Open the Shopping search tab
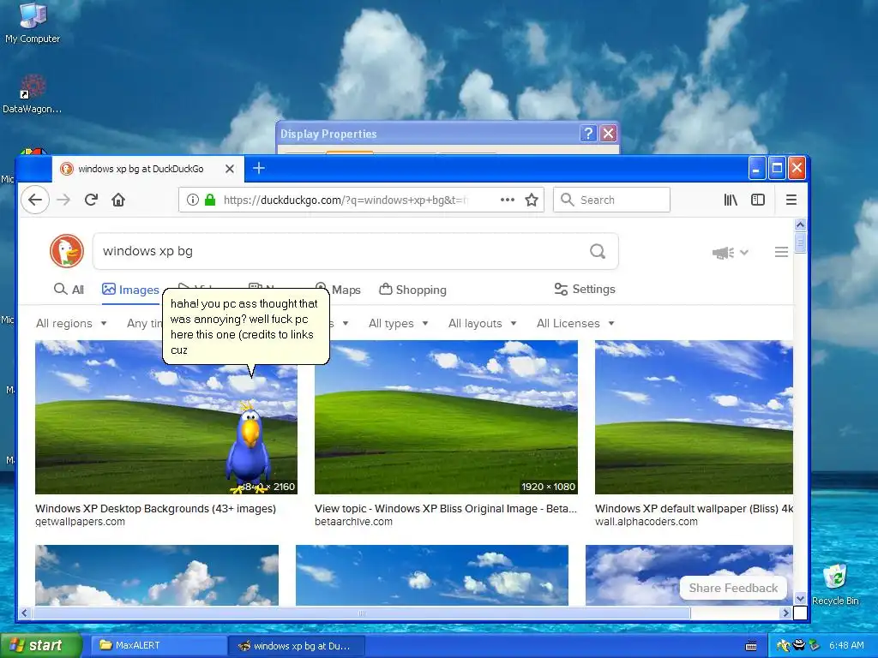This screenshot has height=658, width=878. coord(412,290)
